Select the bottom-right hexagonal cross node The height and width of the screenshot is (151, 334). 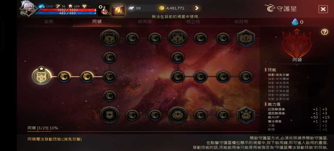(246, 115)
